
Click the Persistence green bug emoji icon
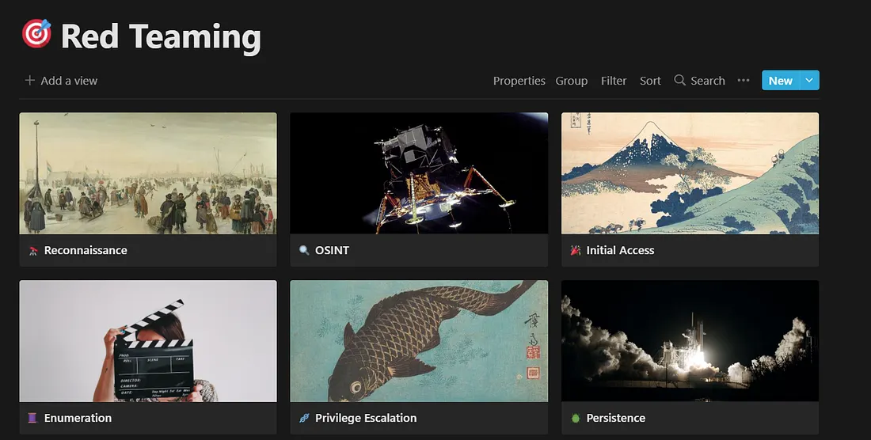(575, 418)
